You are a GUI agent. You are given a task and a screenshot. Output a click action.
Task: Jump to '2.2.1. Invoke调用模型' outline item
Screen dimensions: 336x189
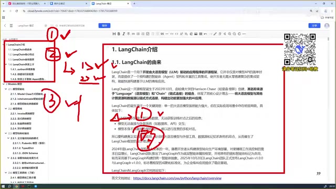click(22, 113)
